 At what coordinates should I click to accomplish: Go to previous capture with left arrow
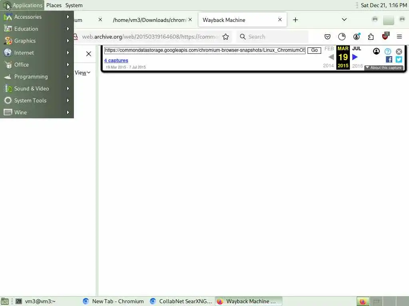[x=331, y=57]
